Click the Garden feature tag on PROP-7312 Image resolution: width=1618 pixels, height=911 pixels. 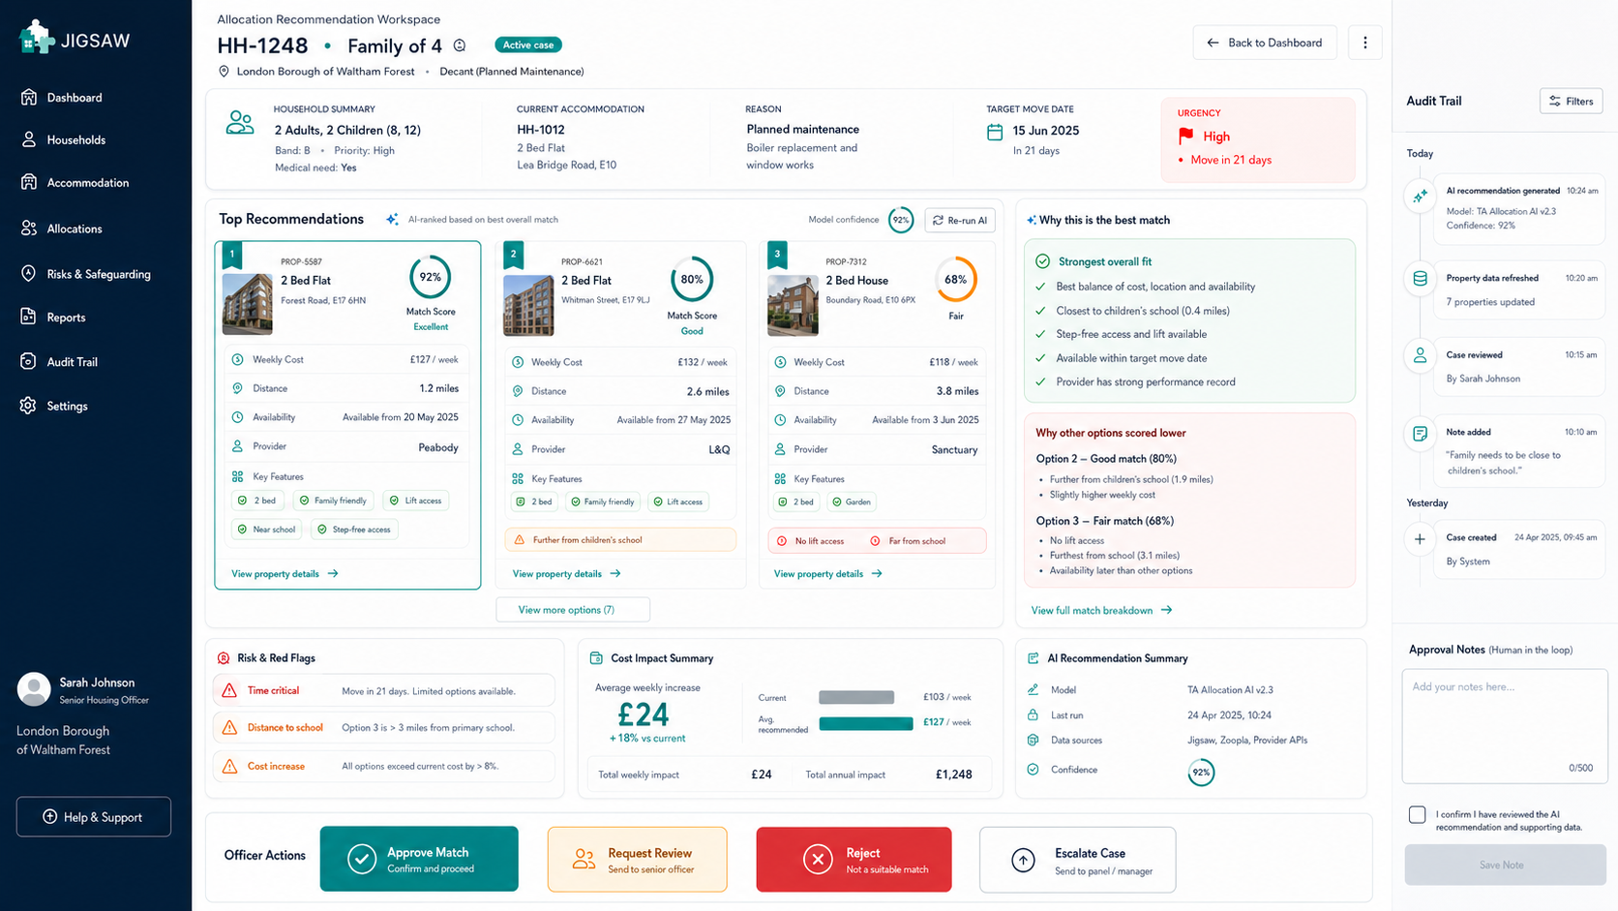851,501
